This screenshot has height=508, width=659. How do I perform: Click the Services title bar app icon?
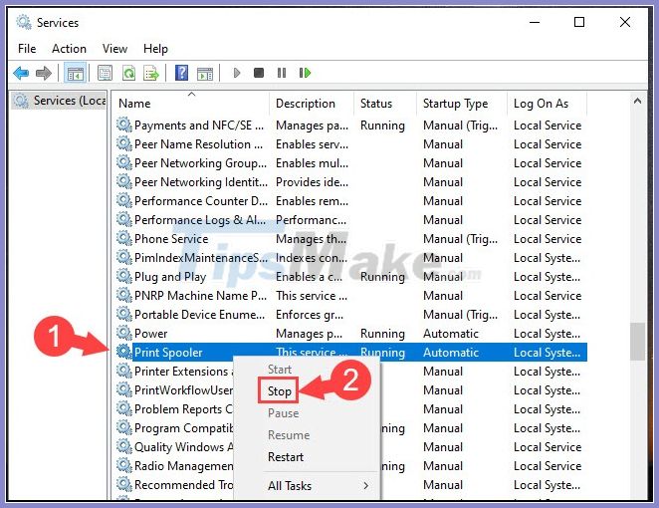[24, 22]
